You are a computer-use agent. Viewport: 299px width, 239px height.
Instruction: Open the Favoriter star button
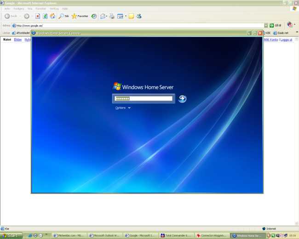tap(80, 16)
